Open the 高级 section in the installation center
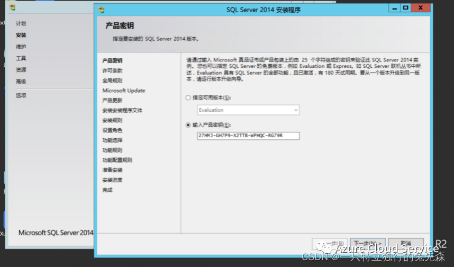This screenshot has height=267, width=454. click(21, 82)
